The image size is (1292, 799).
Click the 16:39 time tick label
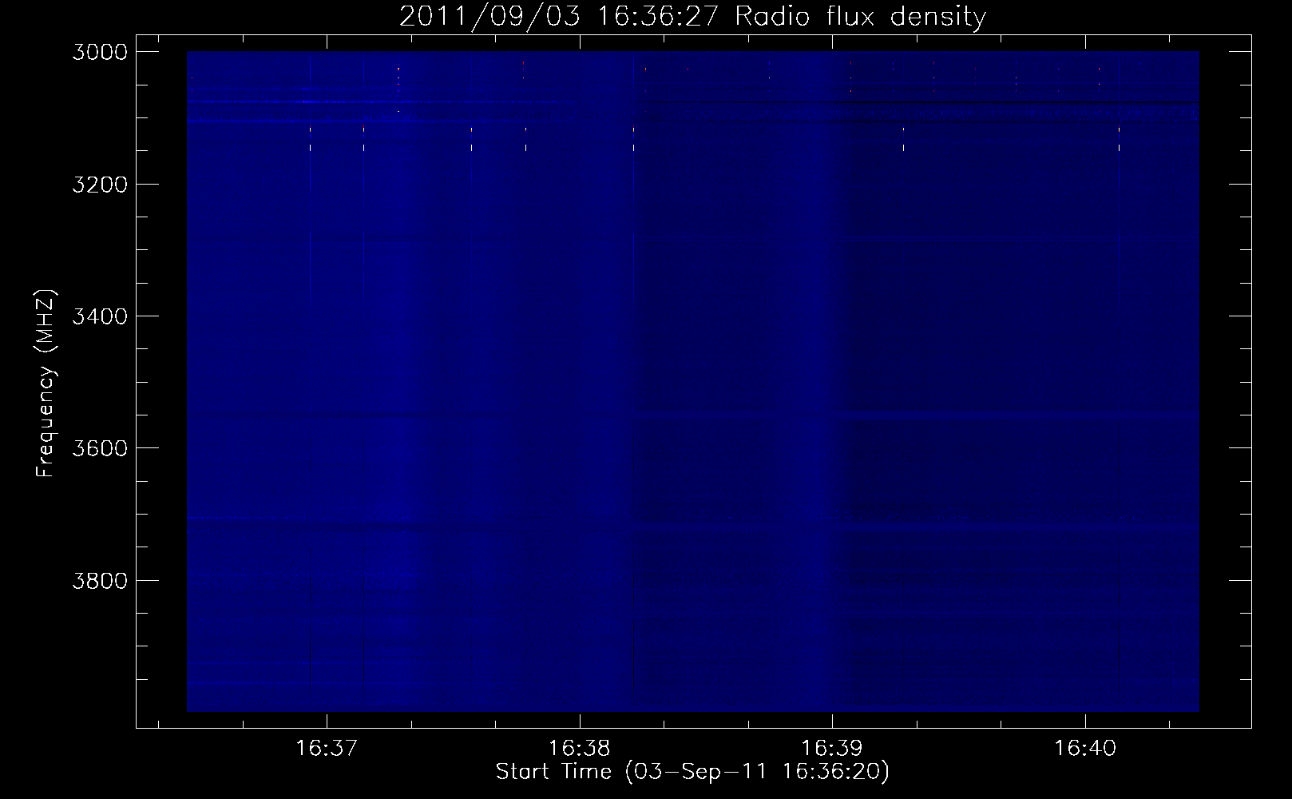point(832,749)
